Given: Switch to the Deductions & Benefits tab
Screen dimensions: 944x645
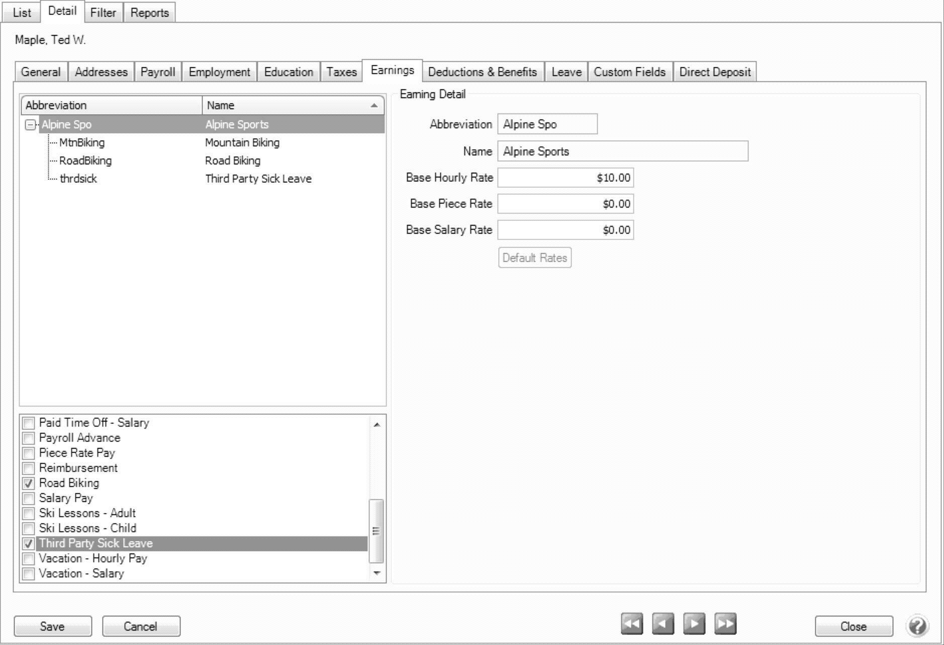Looking at the screenshot, I should click(x=482, y=72).
